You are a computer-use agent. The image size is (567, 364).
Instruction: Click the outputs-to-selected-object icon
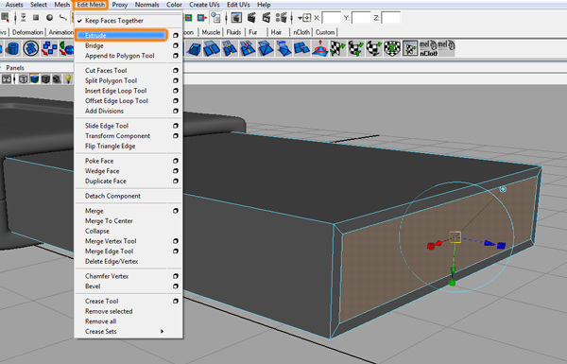coord(202,17)
